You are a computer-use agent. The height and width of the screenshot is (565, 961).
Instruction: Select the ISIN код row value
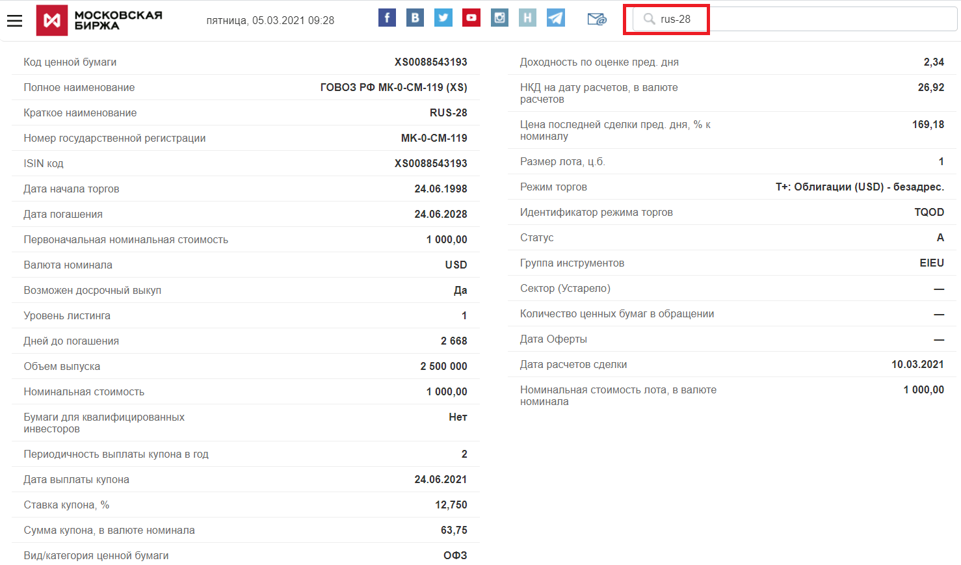tap(431, 163)
